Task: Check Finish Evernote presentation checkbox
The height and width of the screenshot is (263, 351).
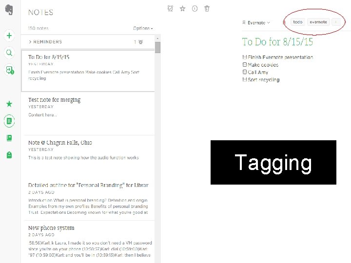Action: [x=245, y=57]
